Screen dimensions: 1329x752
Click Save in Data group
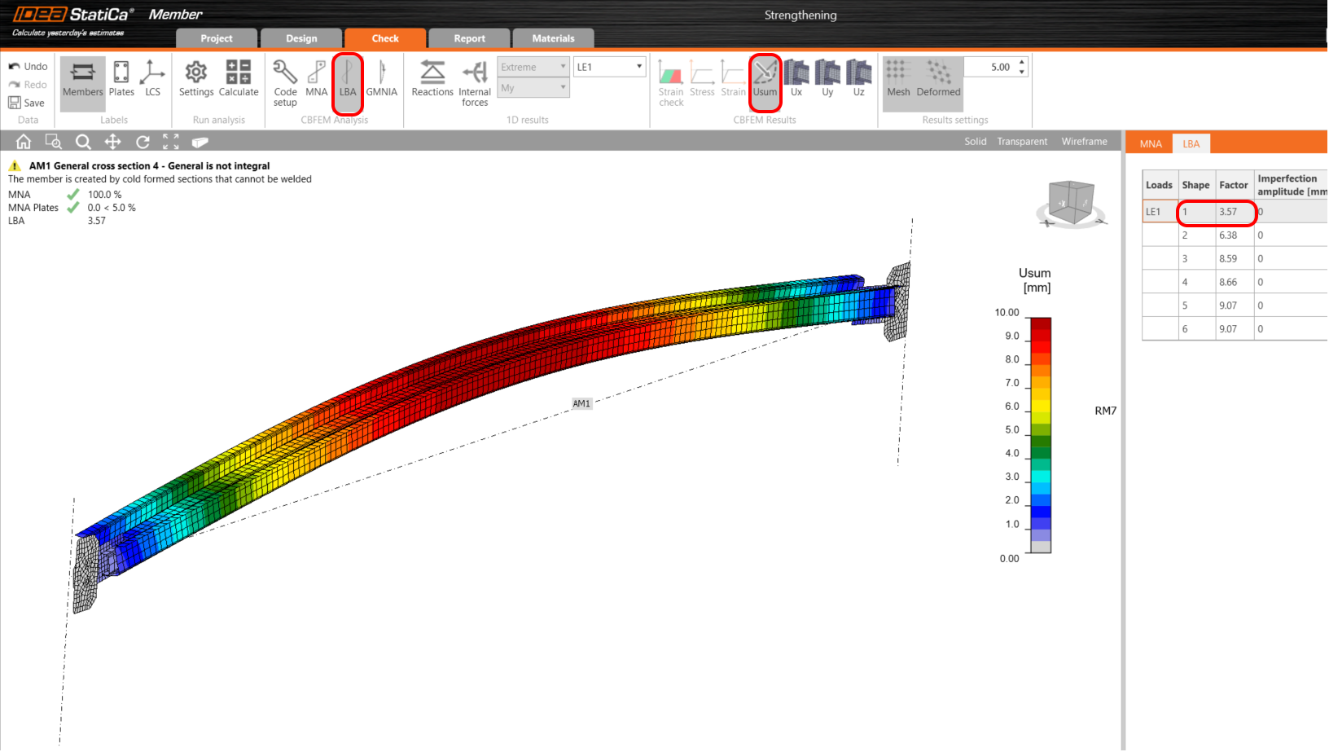pyautogui.click(x=27, y=103)
